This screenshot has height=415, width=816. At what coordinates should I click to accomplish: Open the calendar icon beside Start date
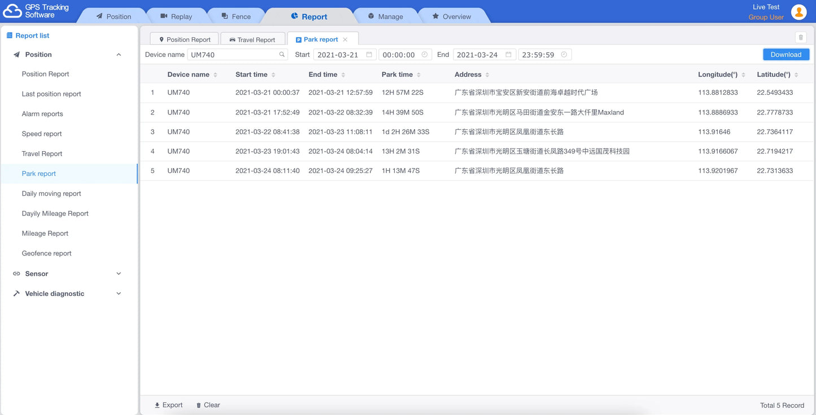[369, 54]
